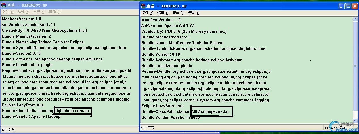The width and height of the screenshot is (359, 134).
Task: Click 'Manifest-Version: 1.0' in the left window
Action: click(x=21, y=19)
